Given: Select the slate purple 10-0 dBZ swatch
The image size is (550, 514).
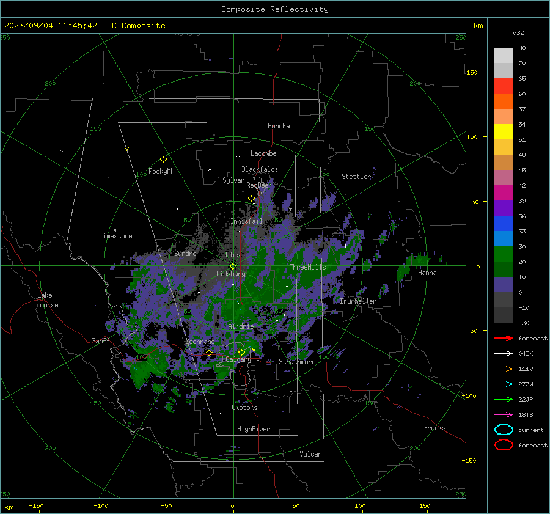Looking at the screenshot, I should [x=504, y=285].
